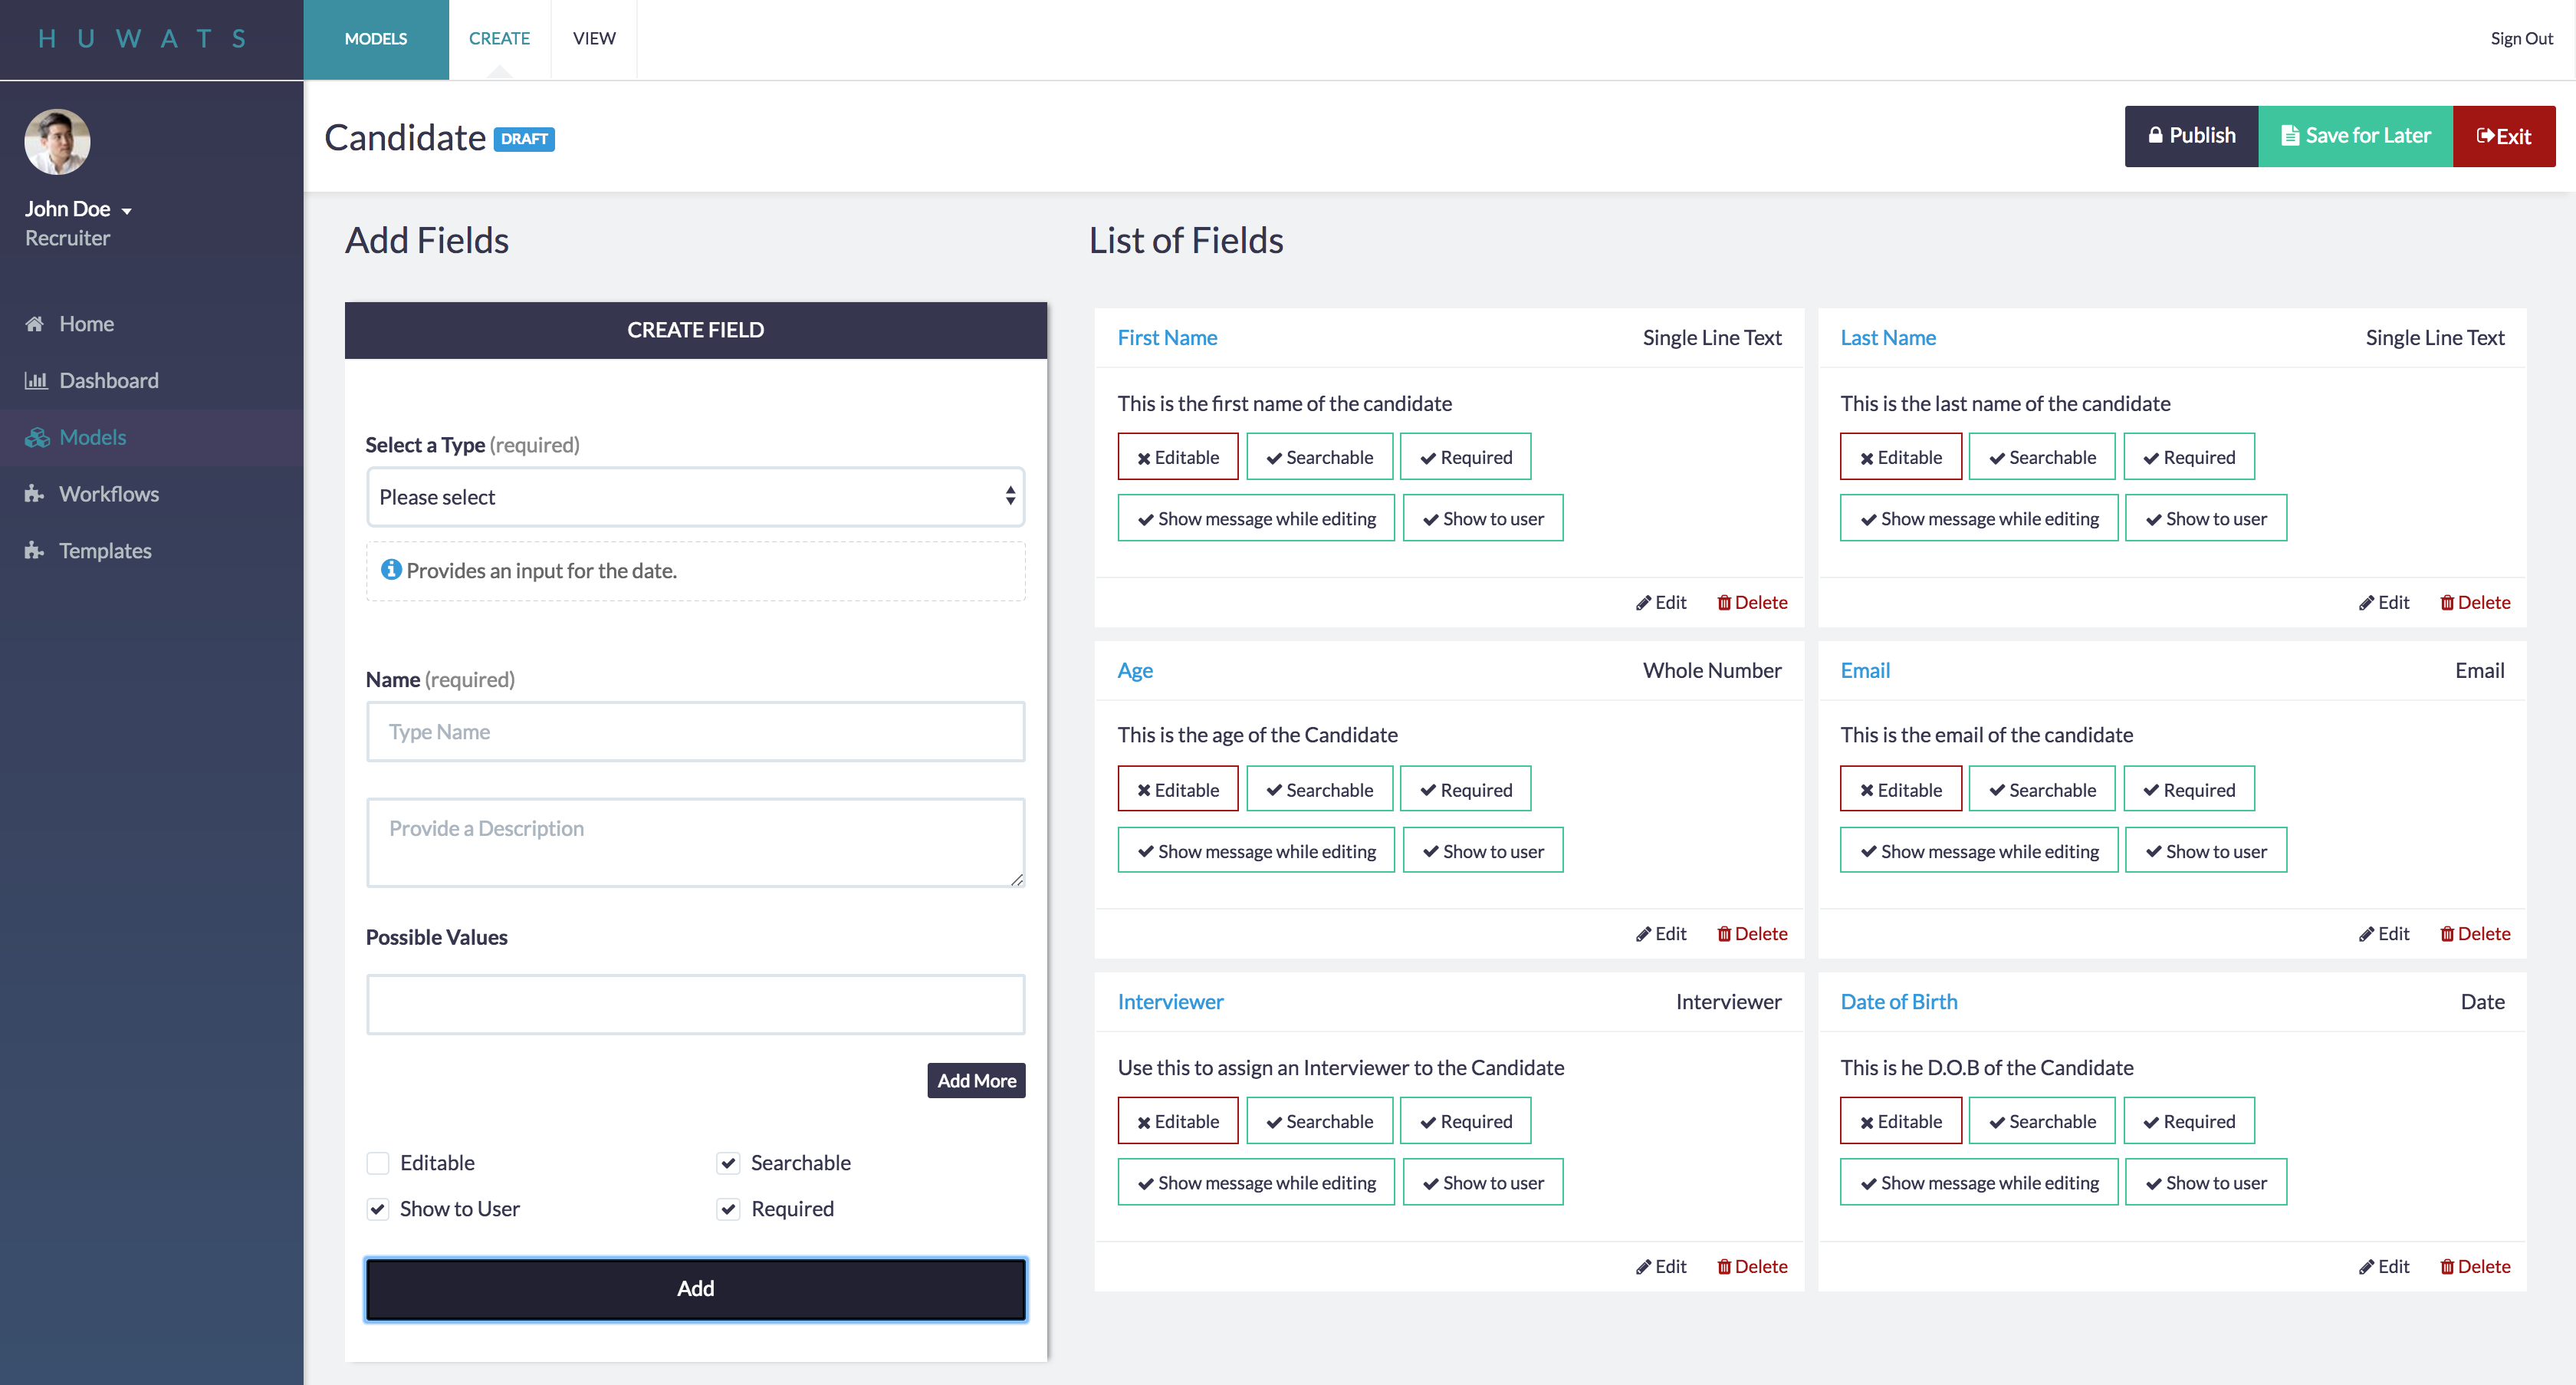The image size is (2576, 1385).
Task: Click the Add field button
Action: (x=695, y=1289)
